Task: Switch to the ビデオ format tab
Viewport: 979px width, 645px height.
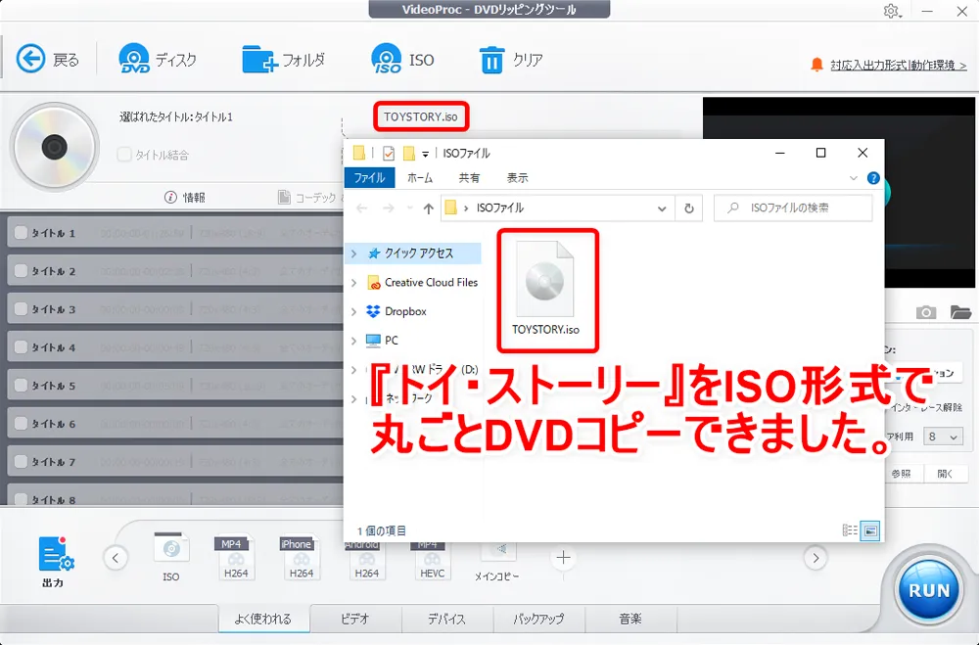Action: [355, 619]
